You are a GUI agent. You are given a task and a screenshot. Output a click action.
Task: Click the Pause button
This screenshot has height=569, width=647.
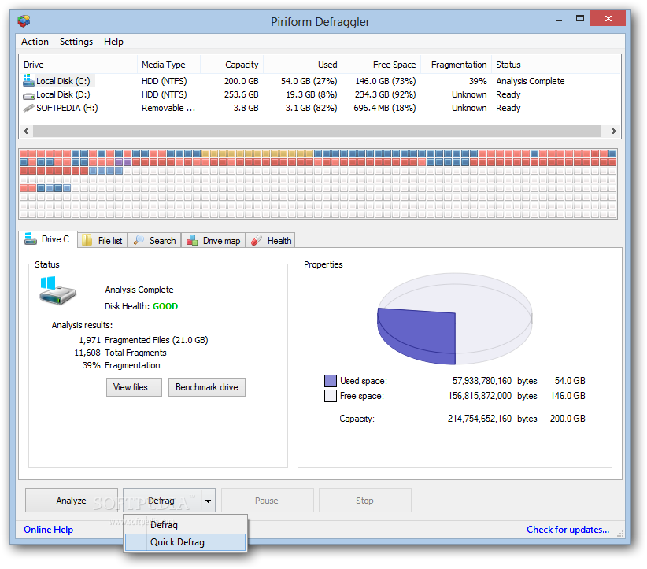coord(267,501)
